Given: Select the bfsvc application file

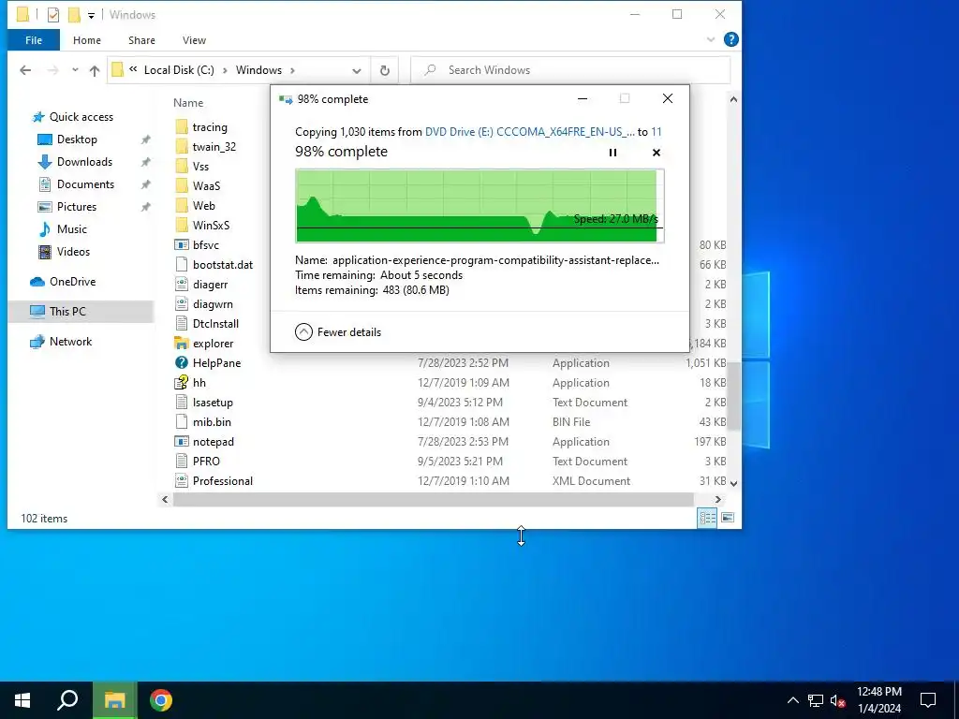Looking at the screenshot, I should (x=205, y=245).
